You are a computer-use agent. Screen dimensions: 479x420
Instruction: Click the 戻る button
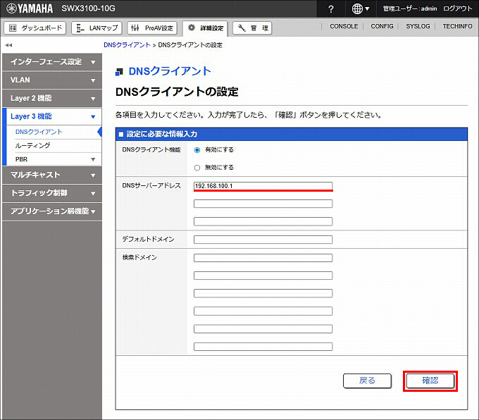(367, 381)
